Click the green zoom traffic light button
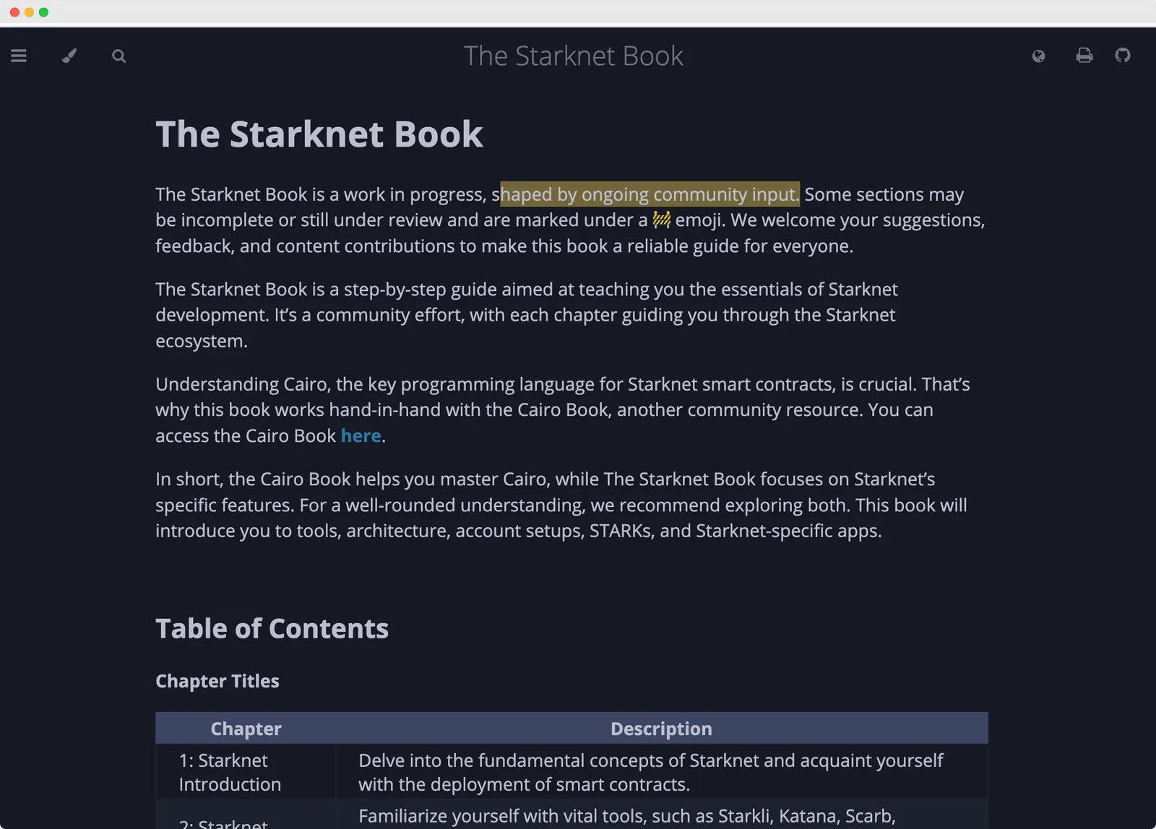1156x829 pixels. click(x=45, y=12)
